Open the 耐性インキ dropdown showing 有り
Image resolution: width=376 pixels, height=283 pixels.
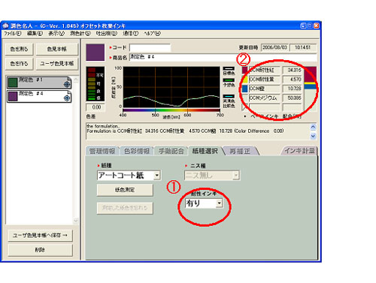point(219,203)
